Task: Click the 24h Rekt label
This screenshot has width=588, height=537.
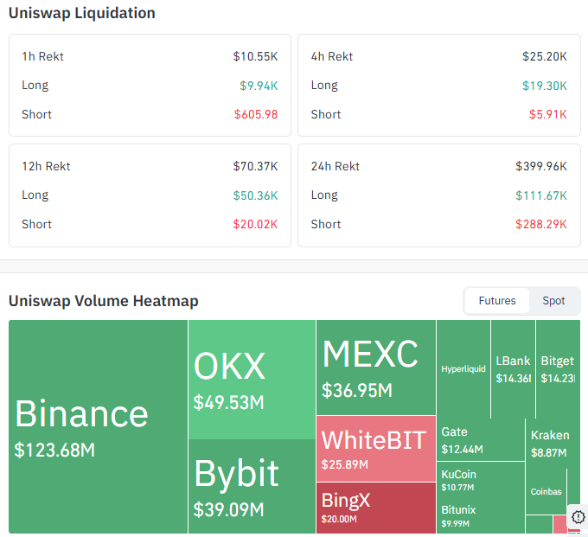Action: (x=336, y=166)
